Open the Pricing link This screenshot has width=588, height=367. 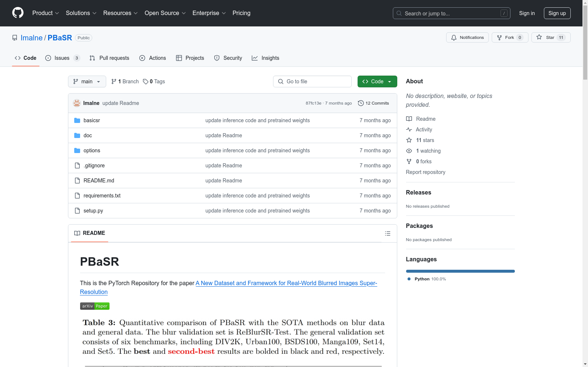[x=241, y=13]
